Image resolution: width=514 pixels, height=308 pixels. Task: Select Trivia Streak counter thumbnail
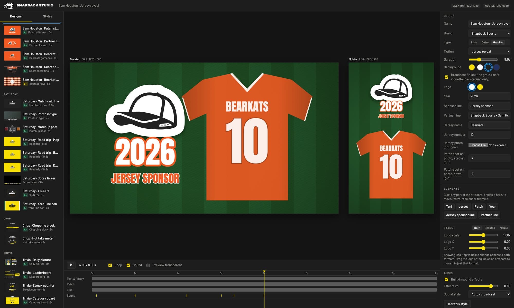(12, 287)
